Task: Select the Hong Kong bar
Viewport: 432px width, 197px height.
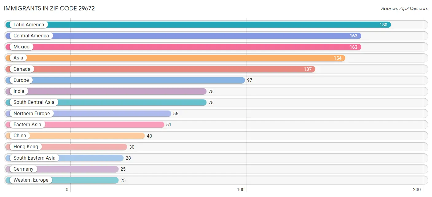Action: click(x=66, y=147)
